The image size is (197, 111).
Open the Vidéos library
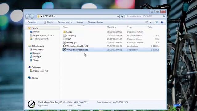coord(36,60)
